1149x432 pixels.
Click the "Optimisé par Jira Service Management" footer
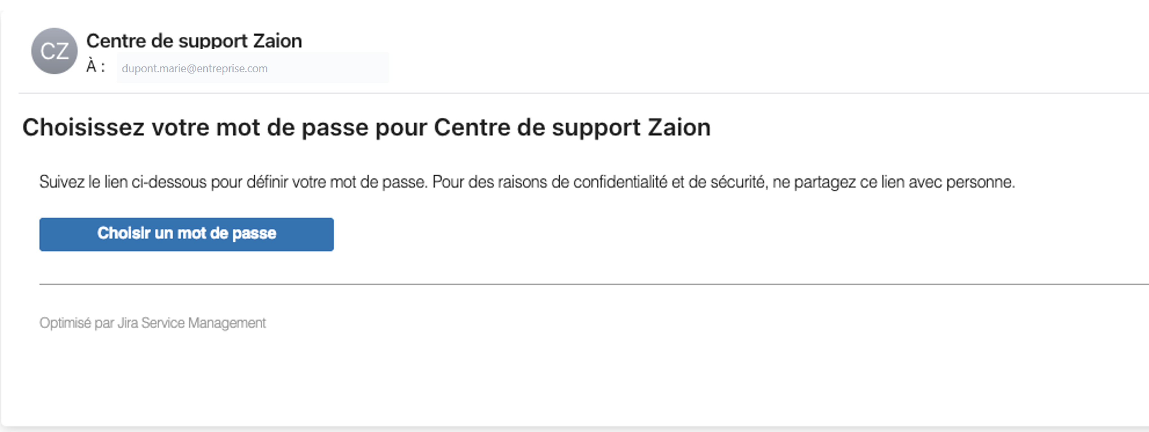[152, 323]
